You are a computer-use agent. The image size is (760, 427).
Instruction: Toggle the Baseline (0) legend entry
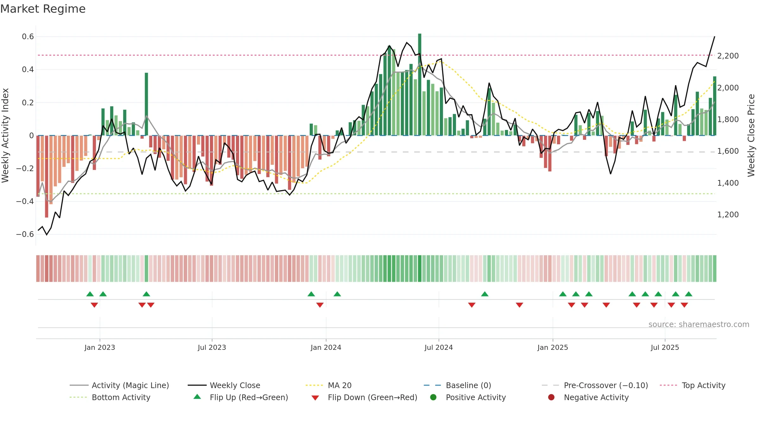(458, 385)
